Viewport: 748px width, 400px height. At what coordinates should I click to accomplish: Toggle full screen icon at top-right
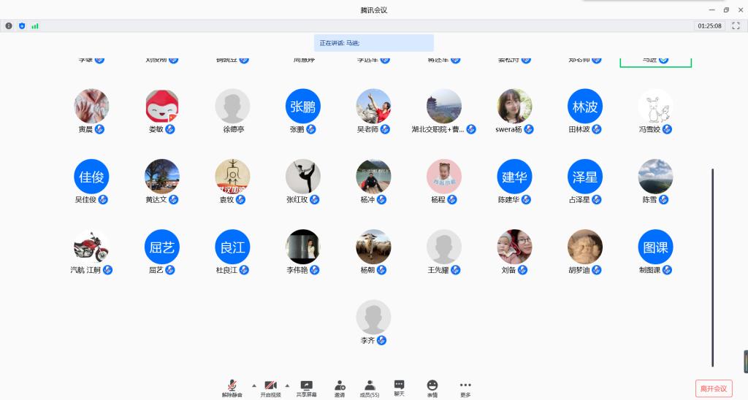click(735, 26)
